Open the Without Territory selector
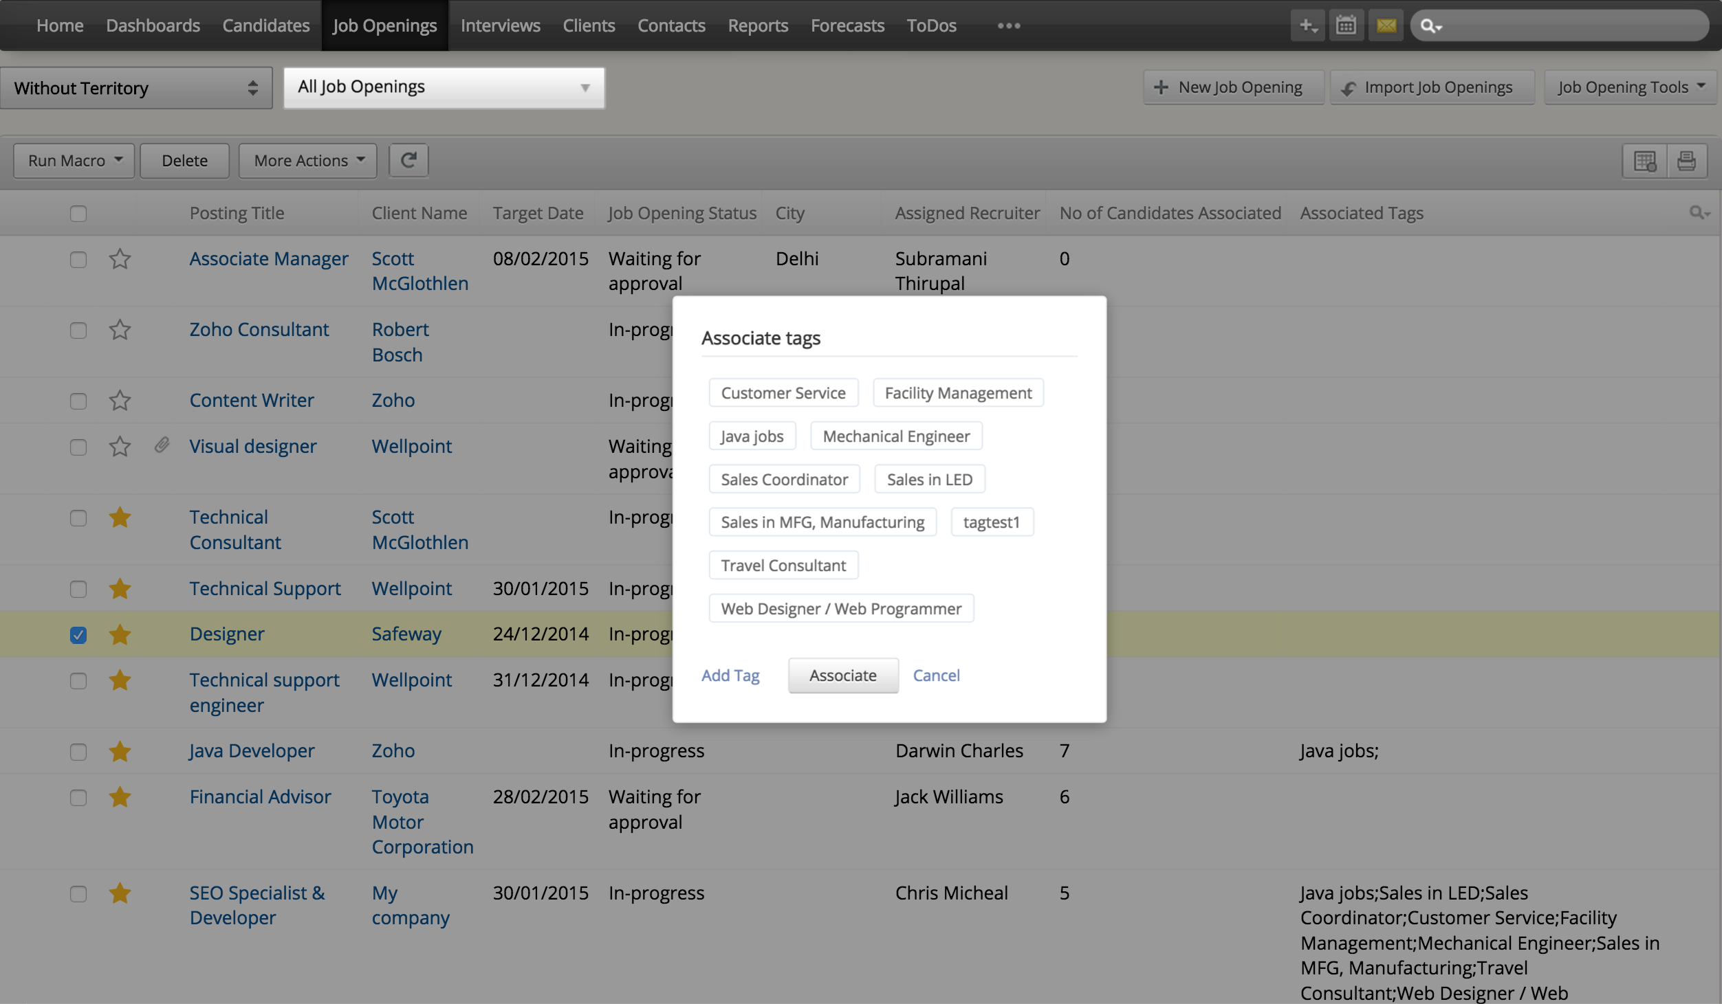Screen dimensions: 1722x1004 tap(136, 88)
